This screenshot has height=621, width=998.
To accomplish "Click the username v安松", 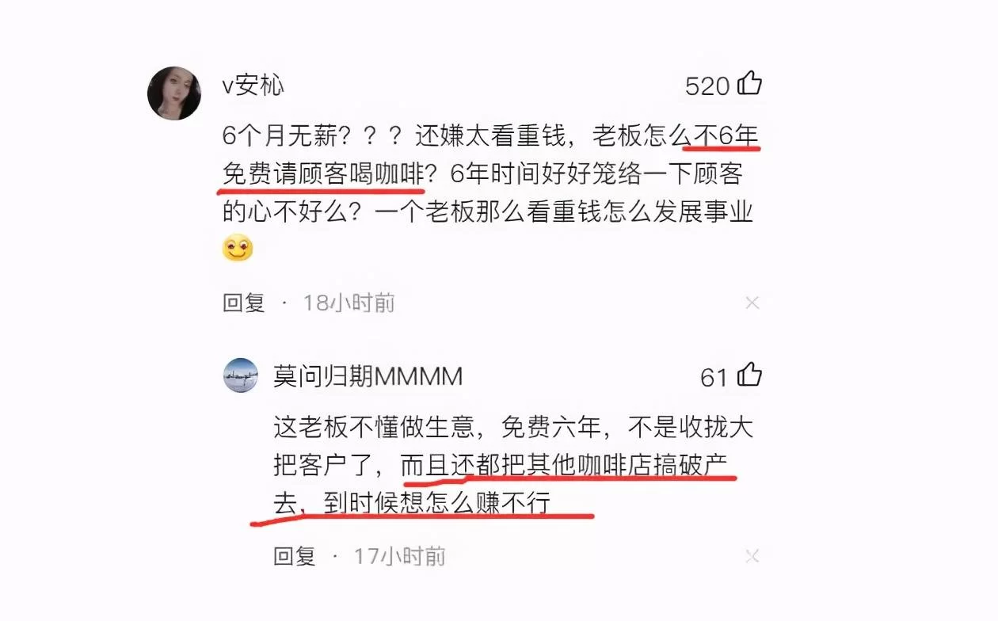I will 253,85.
